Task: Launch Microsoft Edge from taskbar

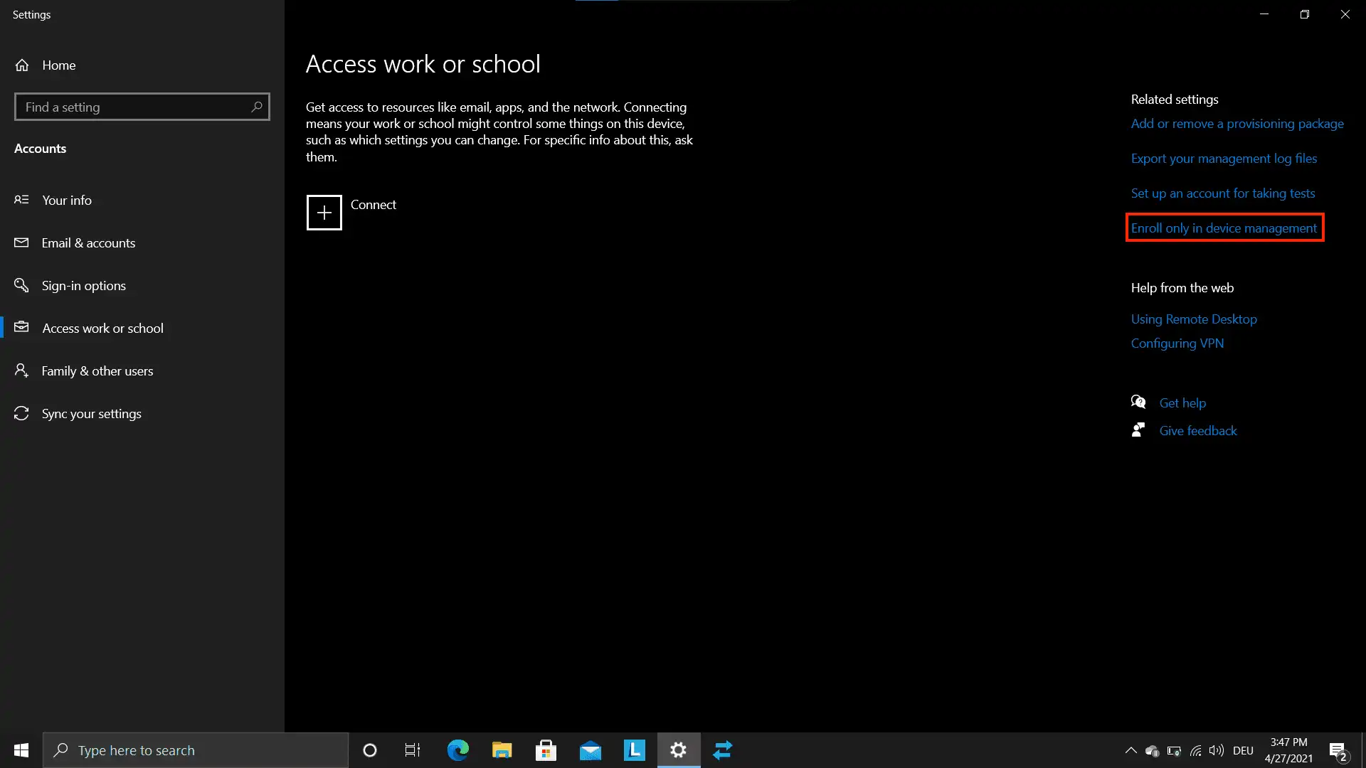Action: (x=457, y=750)
